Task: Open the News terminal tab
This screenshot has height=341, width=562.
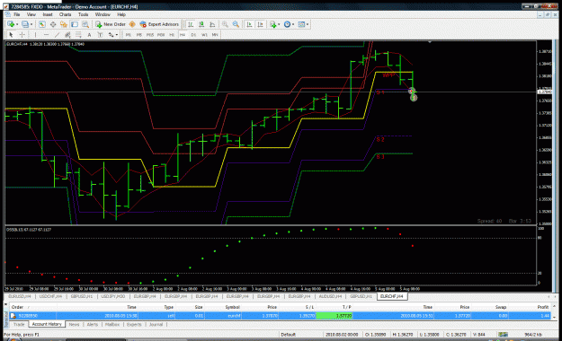Action: [x=74, y=325]
